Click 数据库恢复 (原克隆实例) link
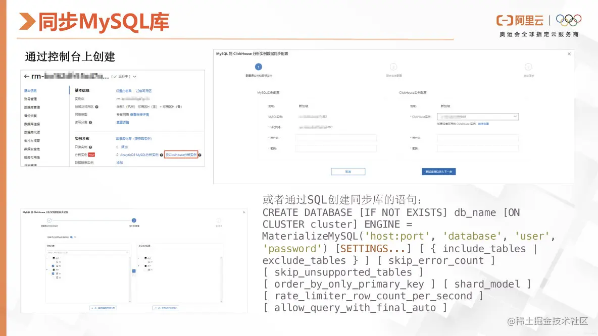598x336 pixels. (134, 139)
